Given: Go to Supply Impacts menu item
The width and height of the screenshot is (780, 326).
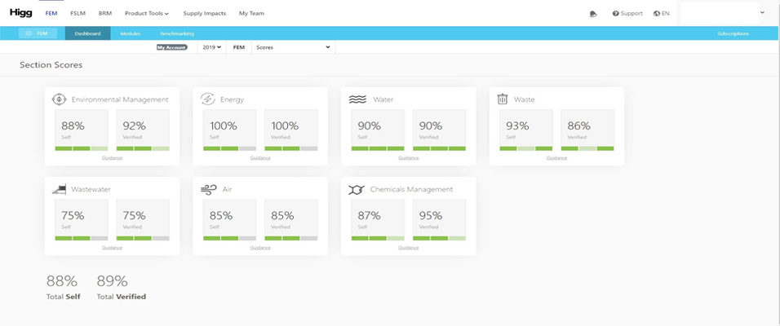Looking at the screenshot, I should [204, 14].
